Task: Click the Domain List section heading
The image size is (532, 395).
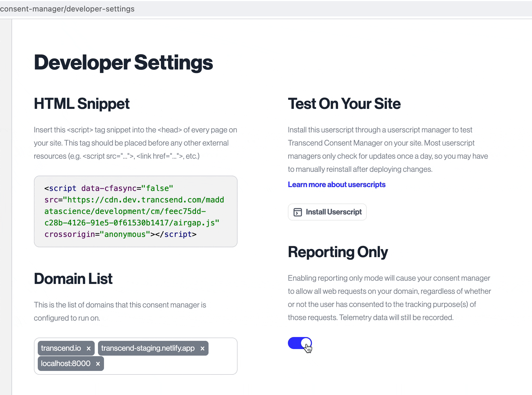Action: [x=73, y=279]
